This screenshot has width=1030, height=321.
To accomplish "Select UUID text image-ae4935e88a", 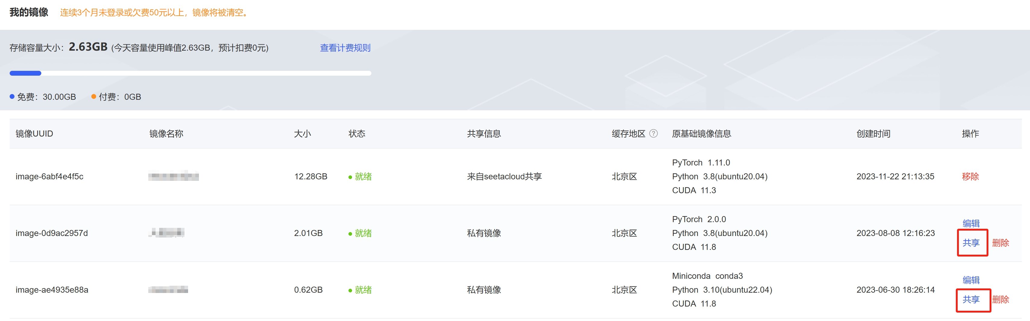I will click(x=52, y=290).
